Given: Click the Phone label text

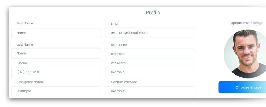Looking at the screenshot, I should tap(22, 63).
